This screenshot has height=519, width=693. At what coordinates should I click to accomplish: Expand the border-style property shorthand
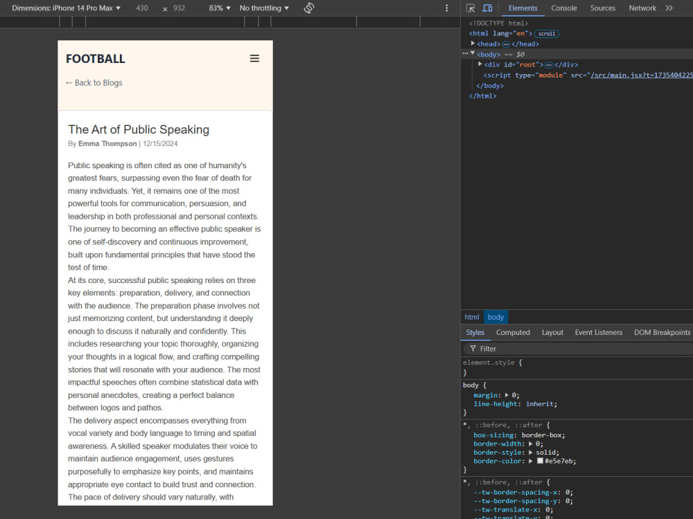531,453
